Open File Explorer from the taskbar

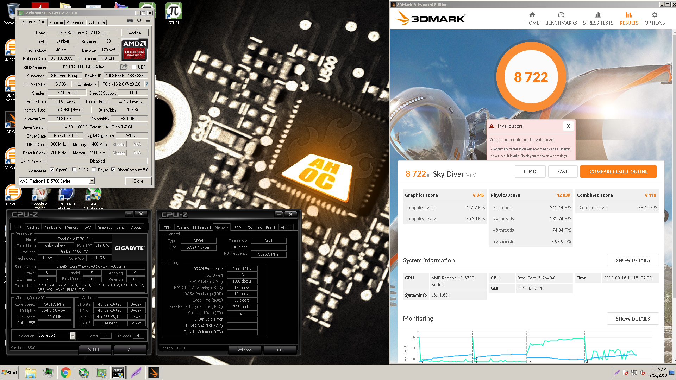[31, 373]
